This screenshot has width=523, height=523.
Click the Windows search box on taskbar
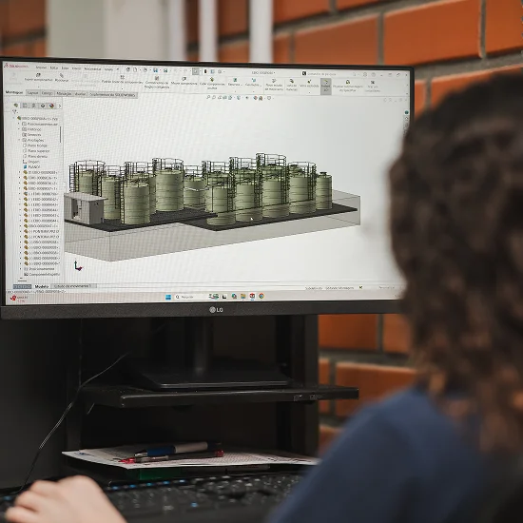click(189, 296)
